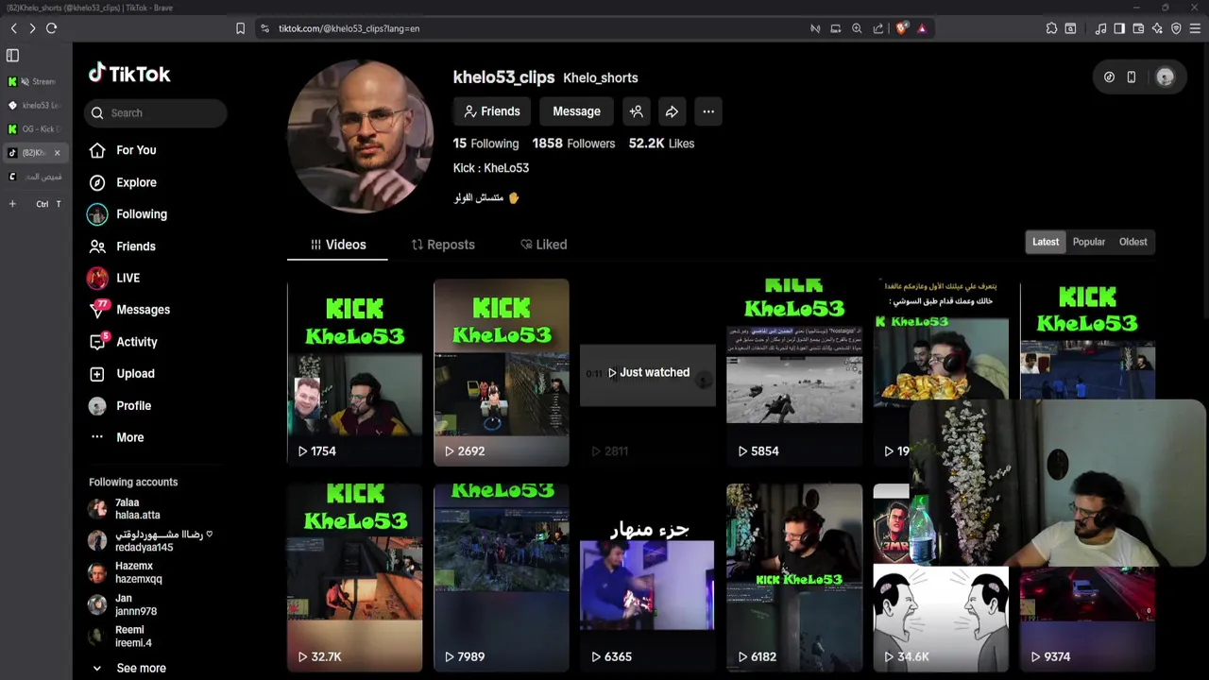Open the LIVE section

[128, 278]
